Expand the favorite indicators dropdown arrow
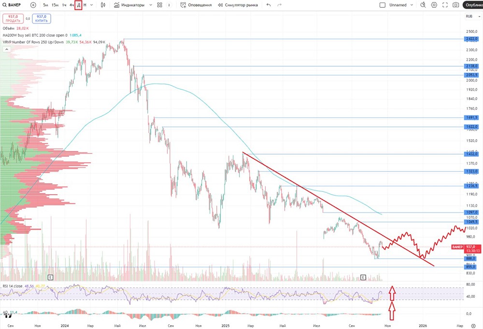 151,5
